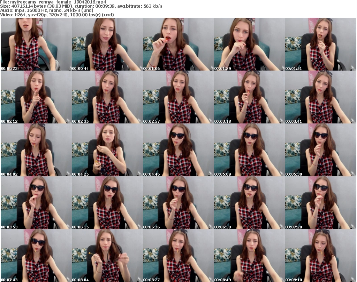The width and height of the screenshot is (357, 282).
Task: Click the 'Audio: mp3, 16000 Hz' line
Action: [x=47, y=10]
